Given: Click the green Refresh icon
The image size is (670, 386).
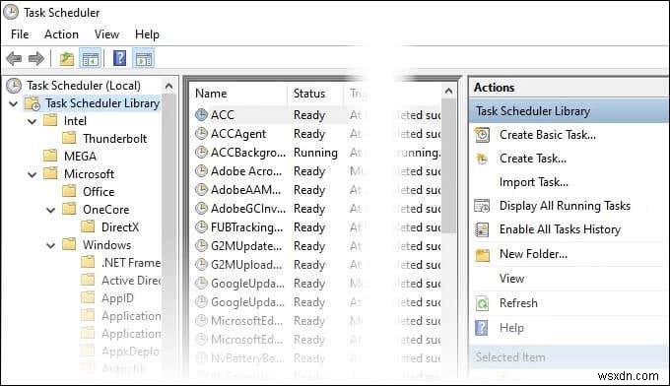Looking at the screenshot, I should coord(482,303).
